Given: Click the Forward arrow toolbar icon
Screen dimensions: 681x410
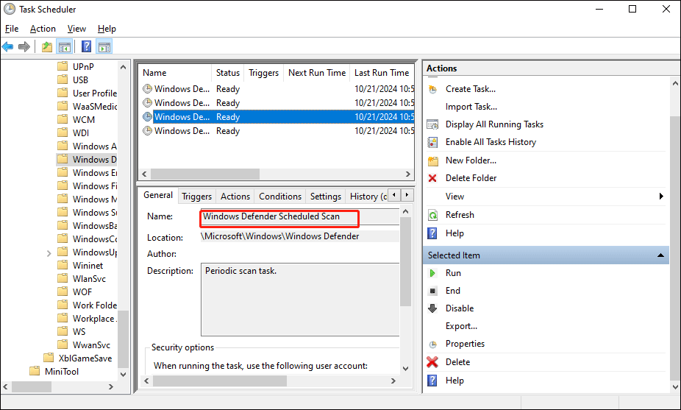Looking at the screenshot, I should (x=24, y=46).
